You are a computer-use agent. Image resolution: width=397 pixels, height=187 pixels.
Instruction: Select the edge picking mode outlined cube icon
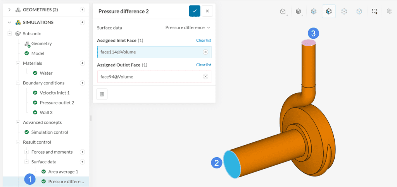pos(359,11)
